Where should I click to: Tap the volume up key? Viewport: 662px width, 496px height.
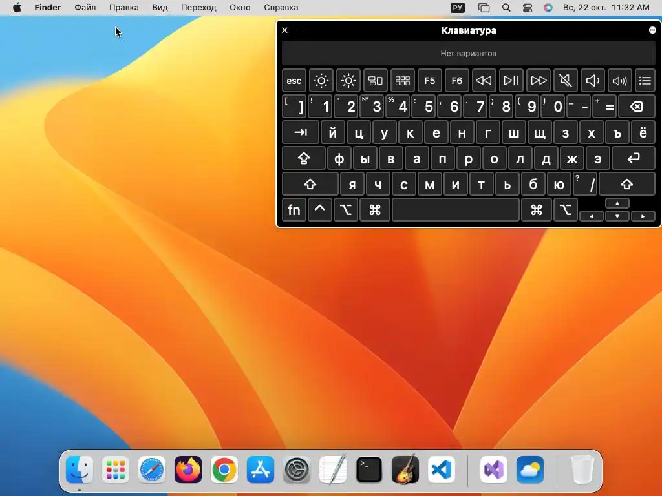[620, 81]
